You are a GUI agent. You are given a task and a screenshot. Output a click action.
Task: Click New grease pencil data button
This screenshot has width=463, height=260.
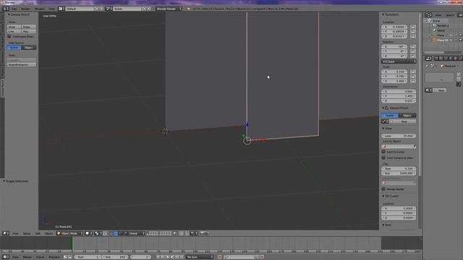402,121
